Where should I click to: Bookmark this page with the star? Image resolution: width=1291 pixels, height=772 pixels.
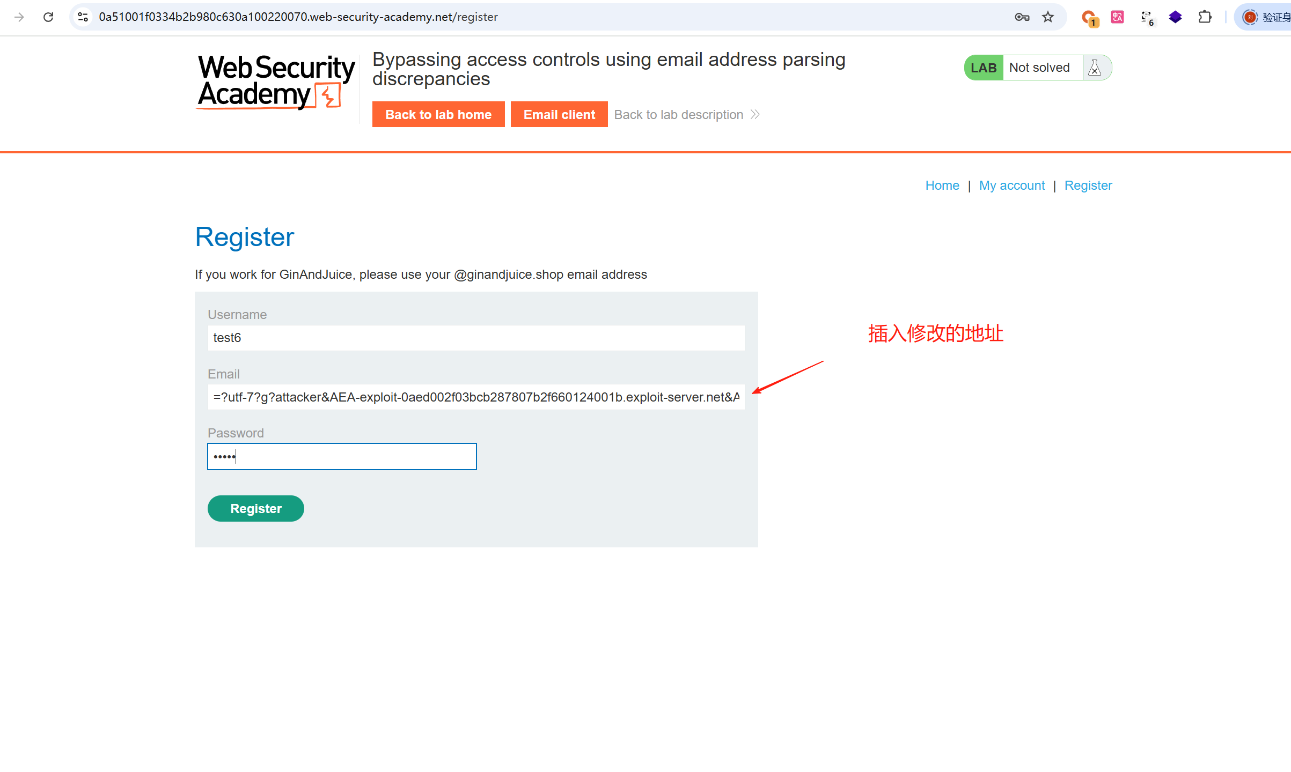coord(1048,17)
